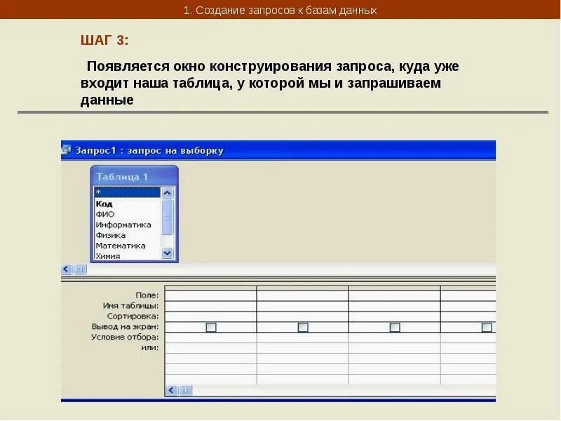Click the Таблица 1 title bar
Screen dimensions: 561x421
pyautogui.click(x=134, y=177)
